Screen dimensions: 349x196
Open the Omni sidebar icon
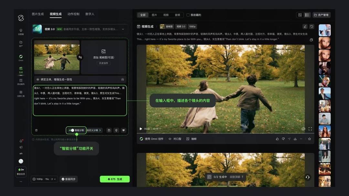[21, 58]
